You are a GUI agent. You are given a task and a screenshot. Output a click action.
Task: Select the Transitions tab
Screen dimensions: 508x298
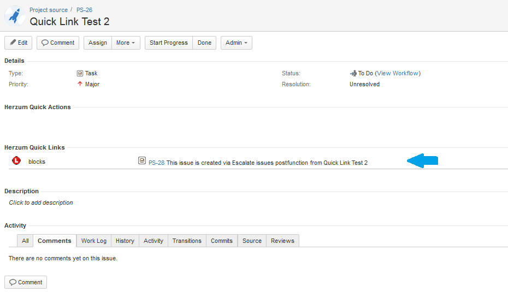coord(187,241)
